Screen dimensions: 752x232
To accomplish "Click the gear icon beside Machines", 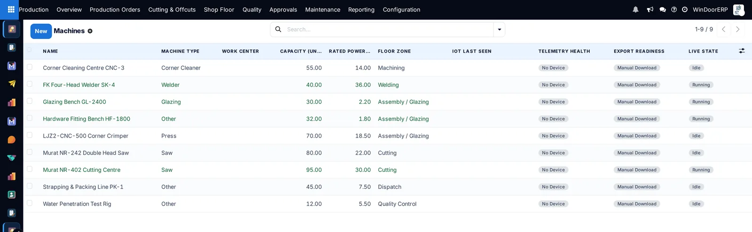I will pyautogui.click(x=90, y=31).
